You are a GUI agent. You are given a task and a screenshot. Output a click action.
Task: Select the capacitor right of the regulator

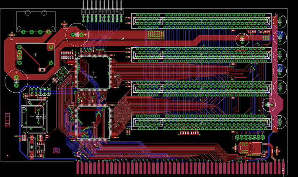pos(274,151)
